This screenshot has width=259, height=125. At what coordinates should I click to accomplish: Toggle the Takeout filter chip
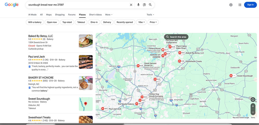pyautogui.click(x=81, y=22)
